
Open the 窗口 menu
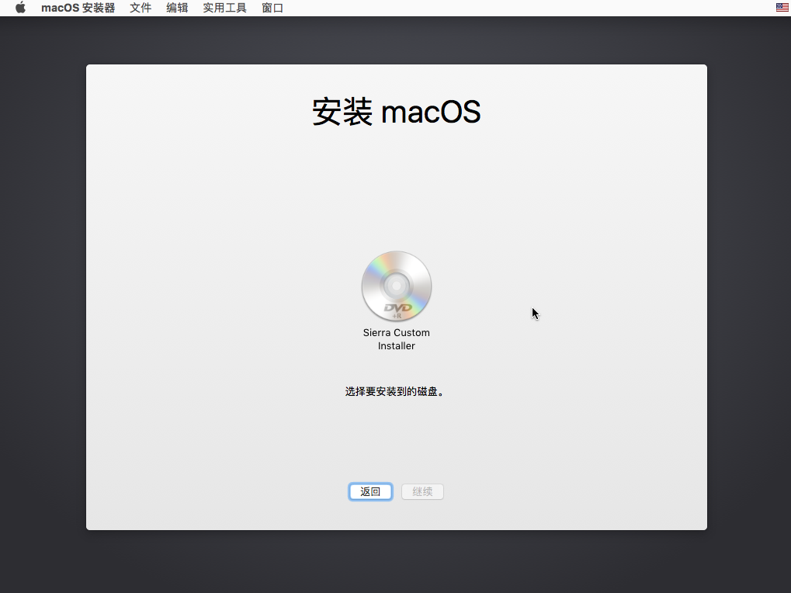point(272,8)
